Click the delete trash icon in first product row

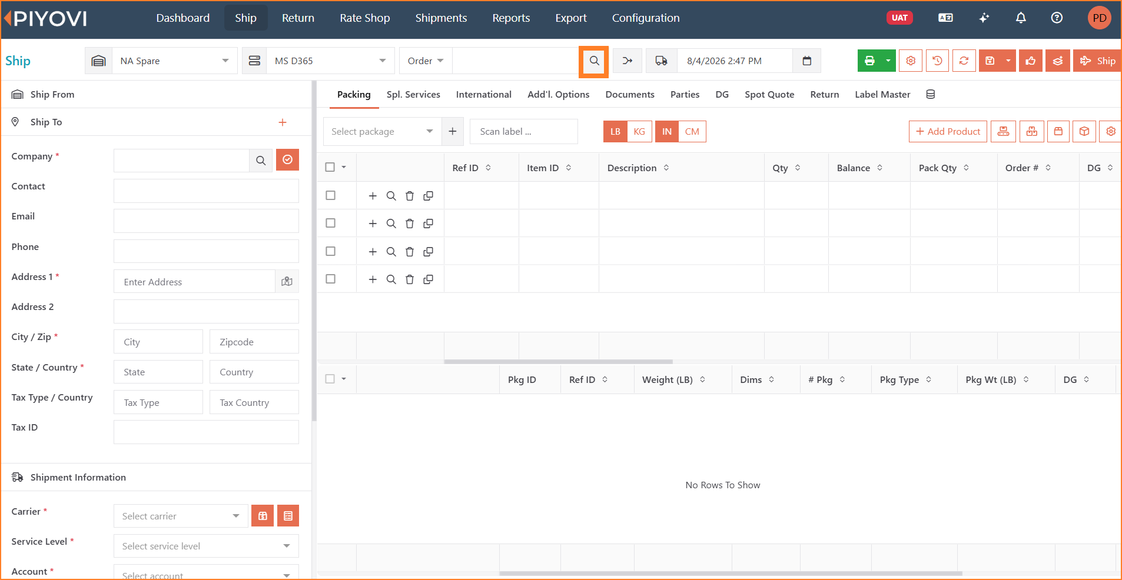pos(410,196)
